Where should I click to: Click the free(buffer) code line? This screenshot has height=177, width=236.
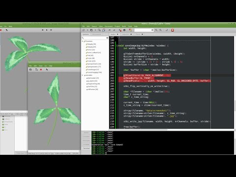pos(132,127)
